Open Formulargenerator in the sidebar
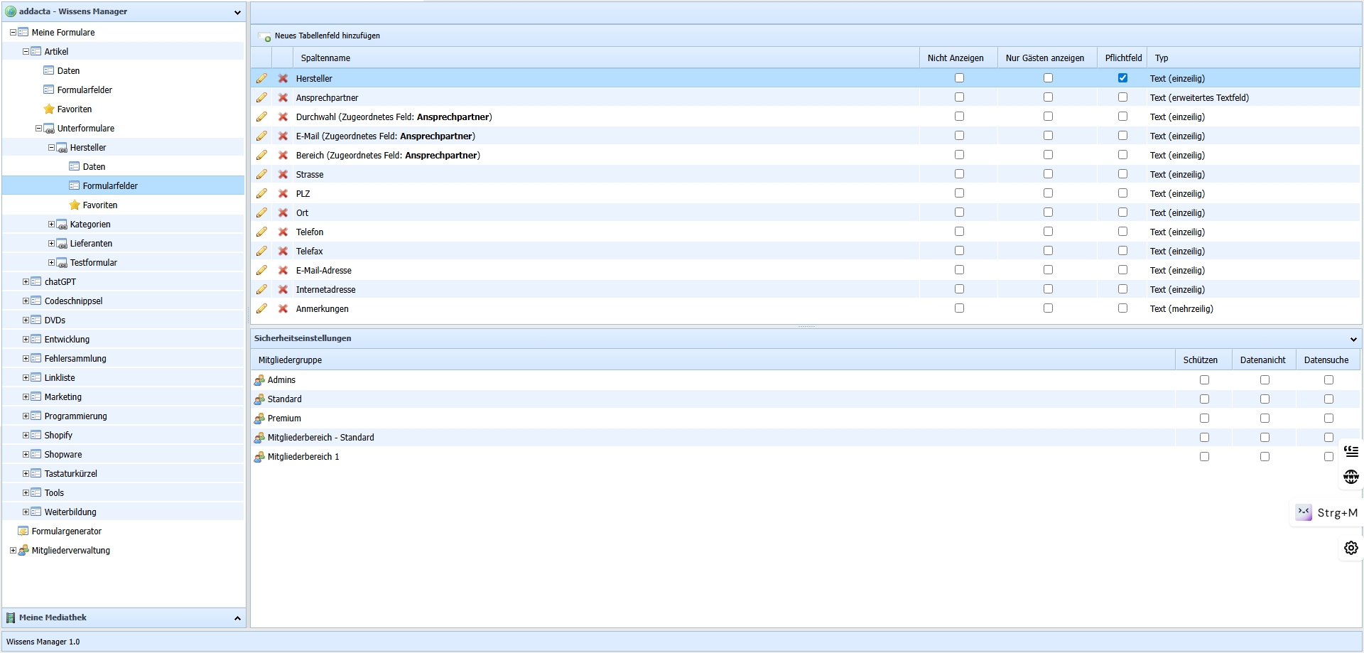The image size is (1364, 653). [66, 531]
